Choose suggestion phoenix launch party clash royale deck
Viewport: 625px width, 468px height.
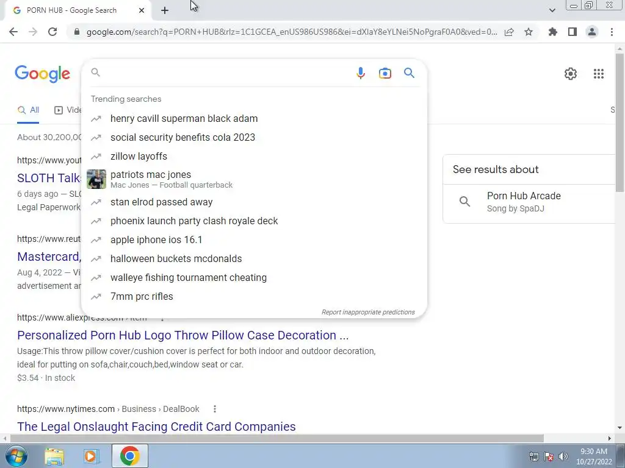(254, 221)
